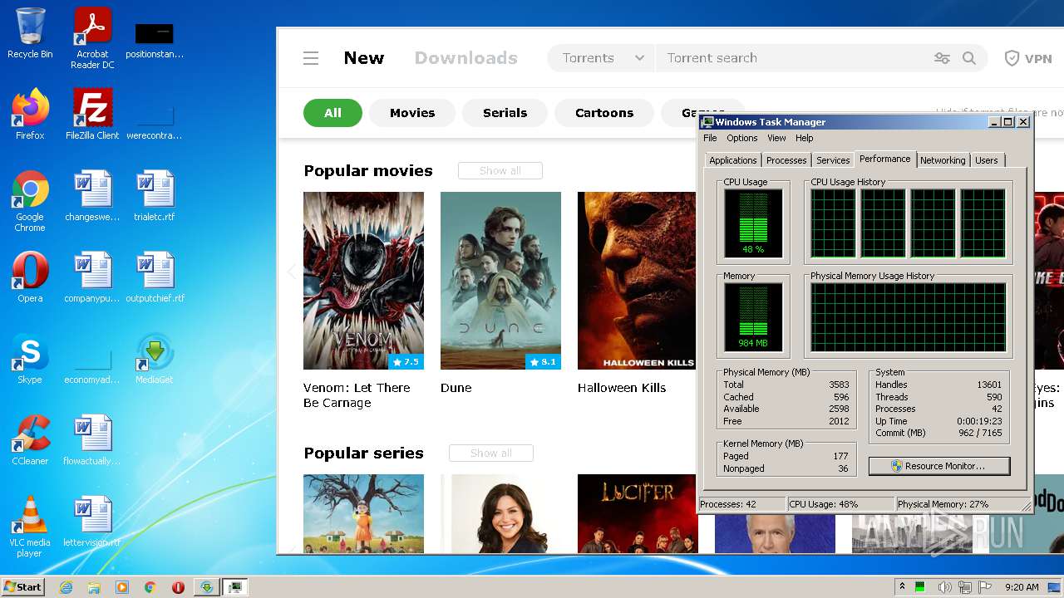This screenshot has width=1064, height=598.
Task: Open Halloween Kills poster
Action: pyautogui.click(x=637, y=281)
